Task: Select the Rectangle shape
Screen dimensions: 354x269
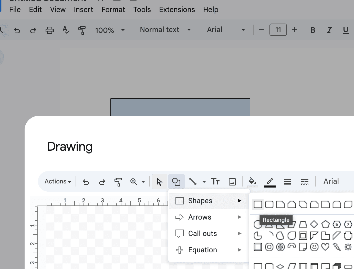Action: pos(258,204)
